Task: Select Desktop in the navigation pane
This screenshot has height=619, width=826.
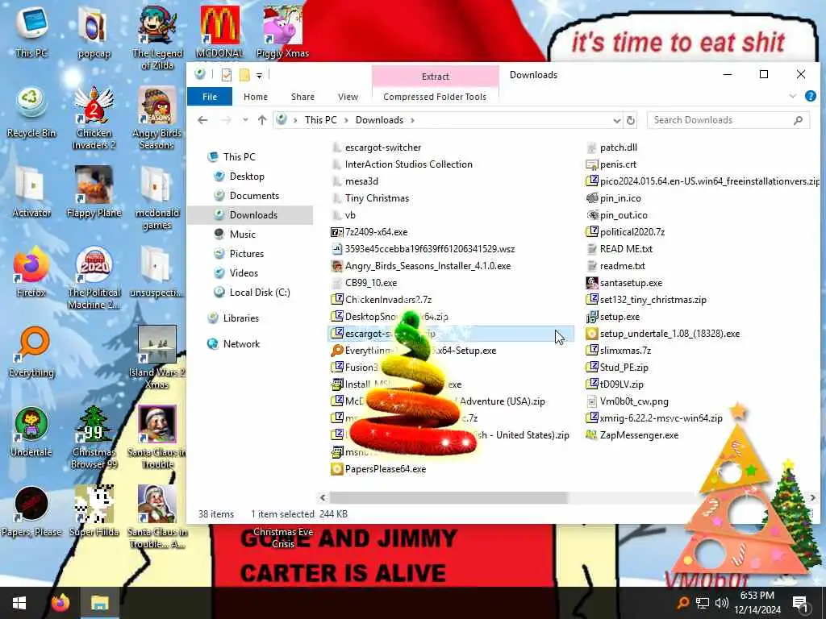Action: (x=247, y=177)
